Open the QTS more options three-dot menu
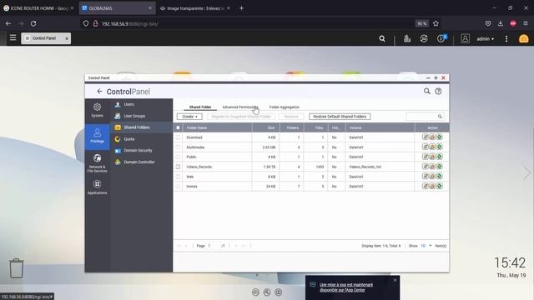534x300 pixels. tap(506, 39)
